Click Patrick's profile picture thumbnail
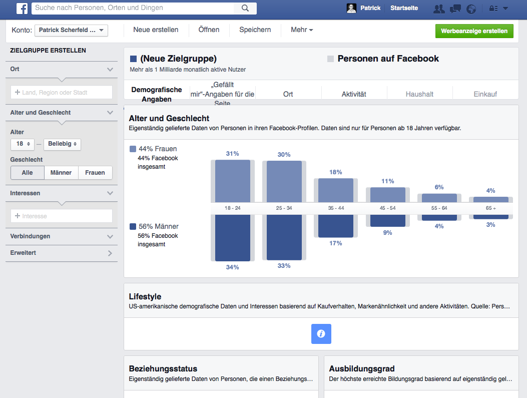This screenshot has width=527, height=398. coord(351,8)
